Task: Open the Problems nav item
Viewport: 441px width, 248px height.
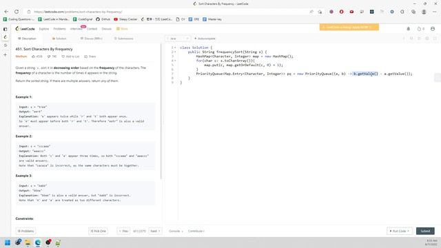Action: [60, 29]
